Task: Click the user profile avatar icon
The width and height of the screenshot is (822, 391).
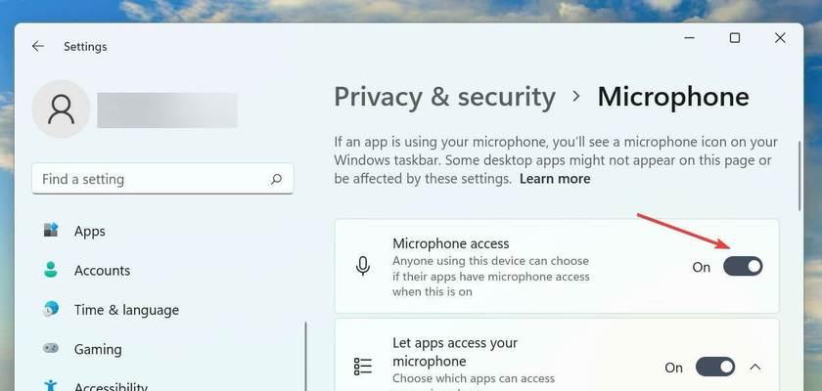Action: click(61, 109)
